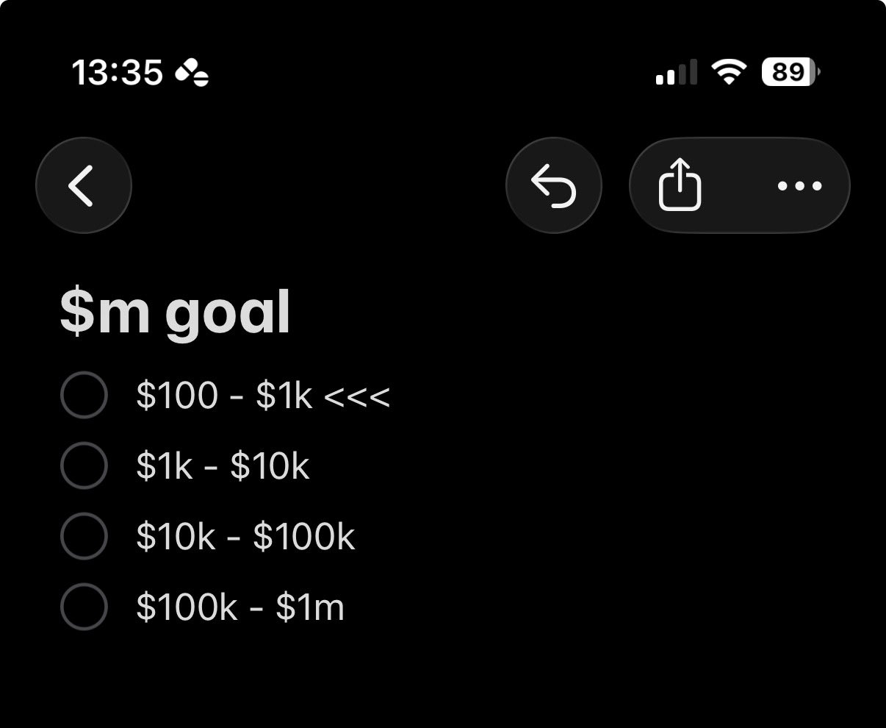Mark the $1k - $10k checkbox done
Screen dimensions: 886x728
point(84,465)
